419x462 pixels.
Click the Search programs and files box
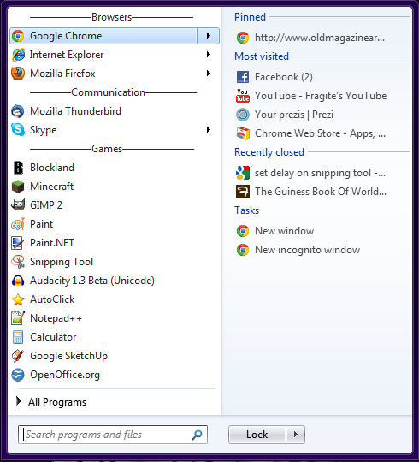[113, 435]
